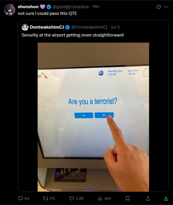The image size is (173, 205).
Task: Open the @goodgirlshadow handle link
Action: [x=71, y=7]
